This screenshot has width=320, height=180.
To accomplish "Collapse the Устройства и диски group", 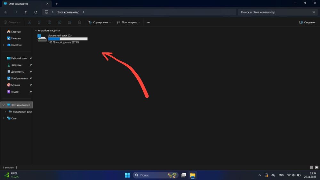I will click(x=36, y=30).
